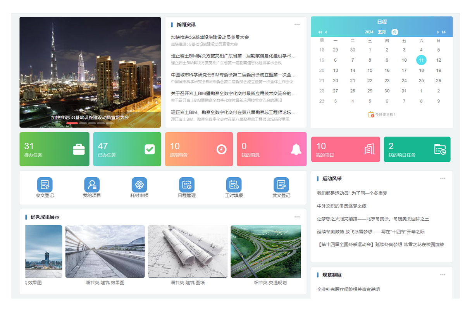Open the news link 加快推进5G基础设施建设动员宣贯大会
Viewport: 465px width, 313px height.
click(x=210, y=37)
